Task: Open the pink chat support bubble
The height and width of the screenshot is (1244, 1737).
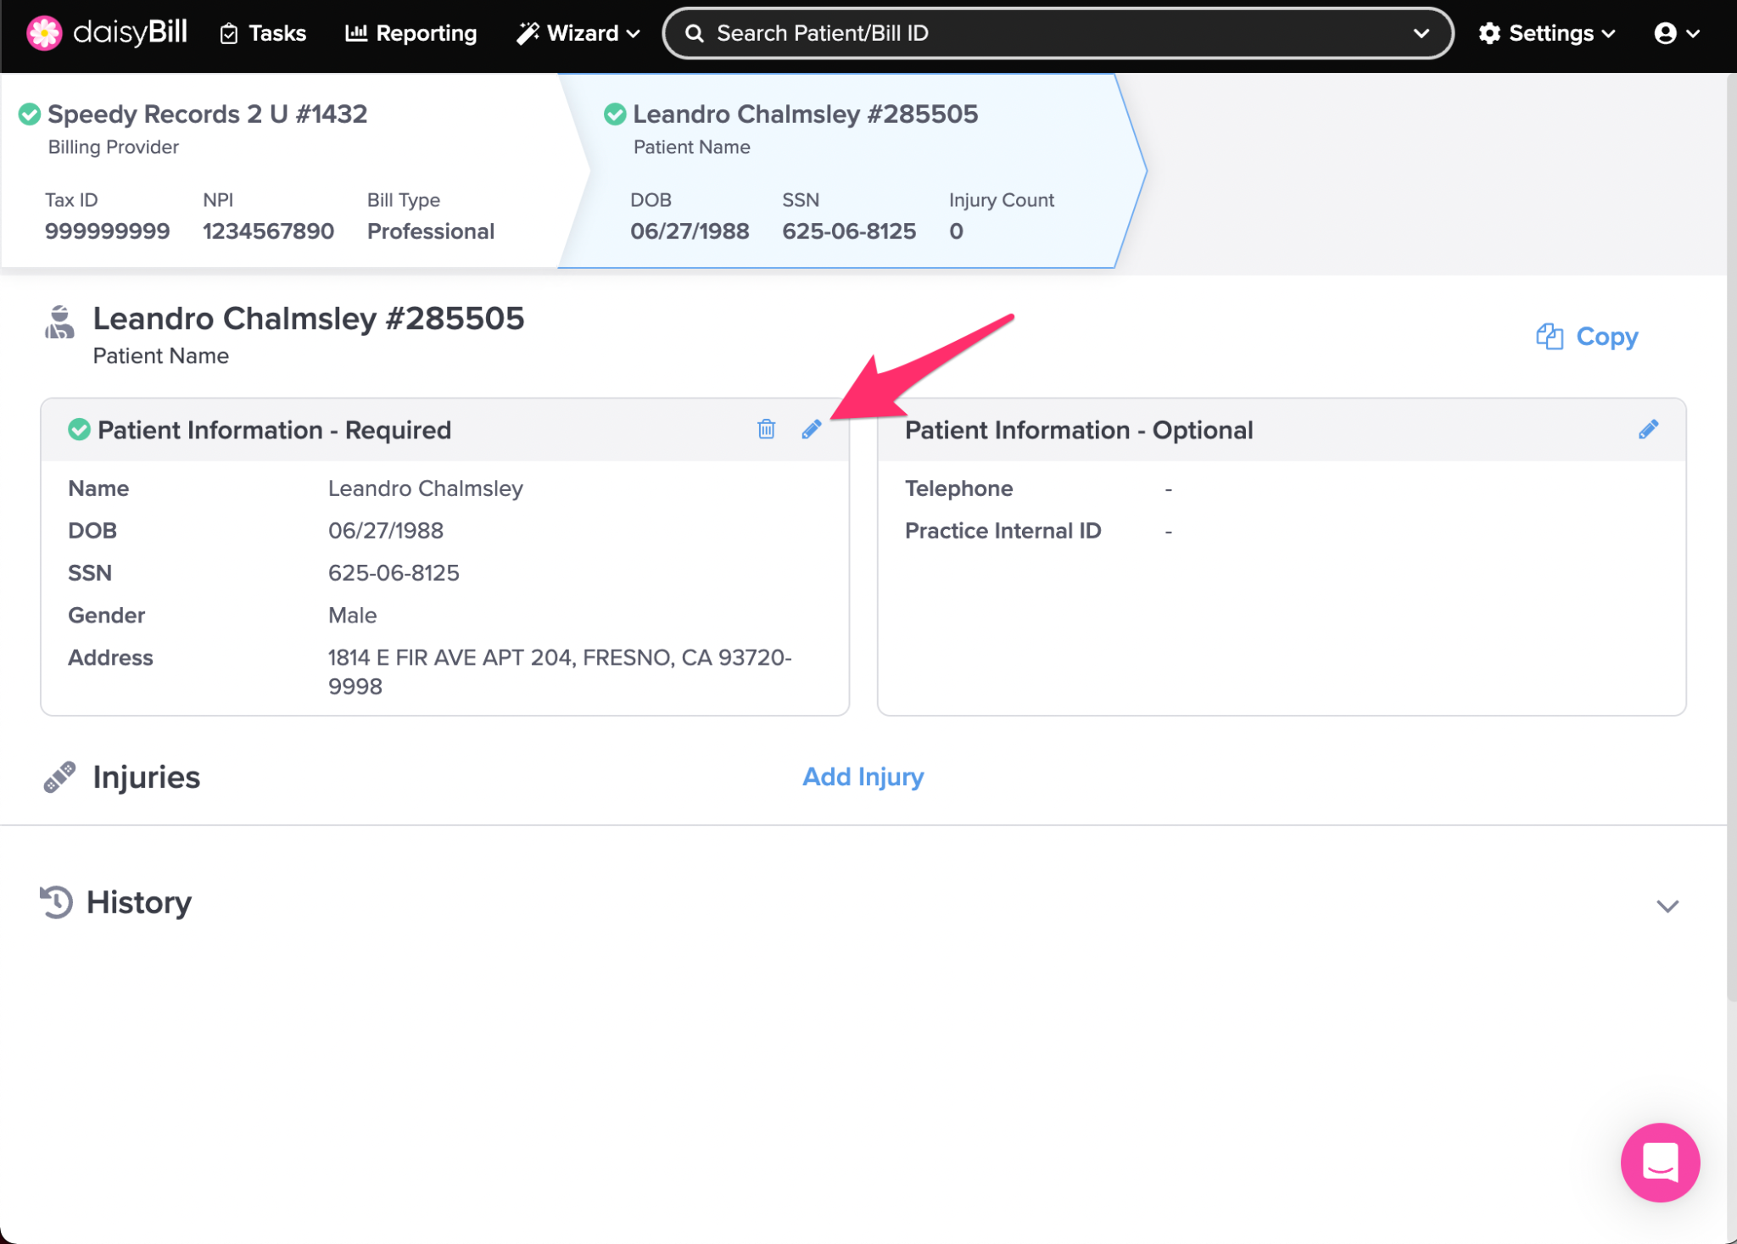Action: coord(1659,1162)
